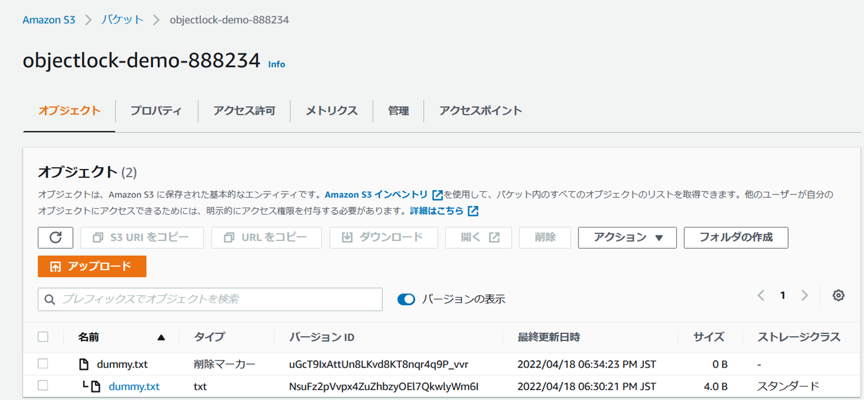Click the file icon beside the dummy.txt link
Image resolution: width=864 pixels, height=400 pixels.
pyautogui.click(x=96, y=386)
